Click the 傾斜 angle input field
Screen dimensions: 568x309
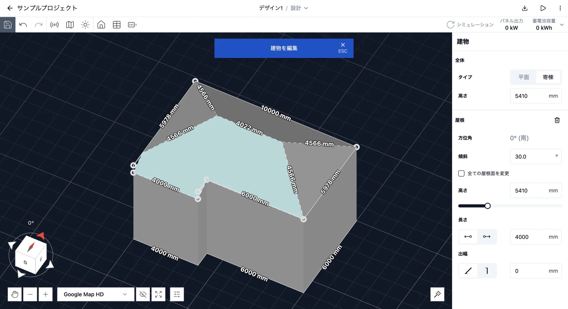(536, 156)
